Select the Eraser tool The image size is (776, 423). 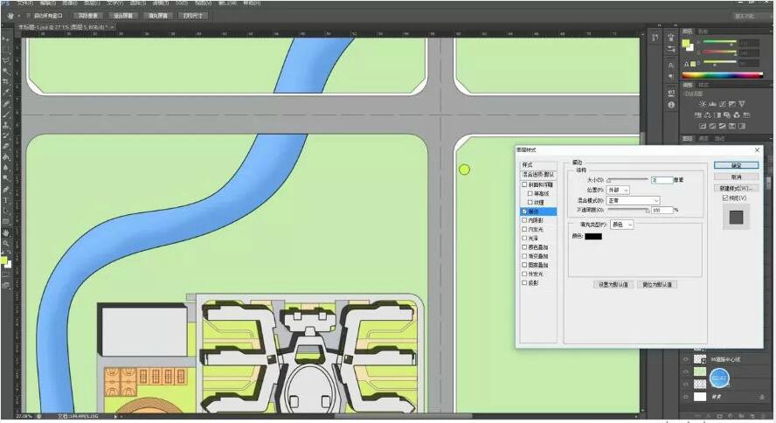point(6,147)
